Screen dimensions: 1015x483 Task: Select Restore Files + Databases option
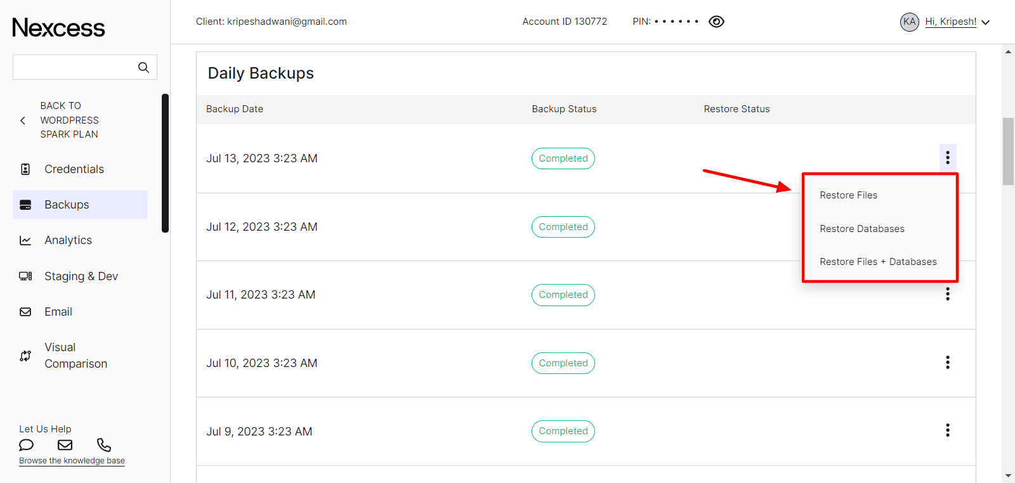(877, 262)
